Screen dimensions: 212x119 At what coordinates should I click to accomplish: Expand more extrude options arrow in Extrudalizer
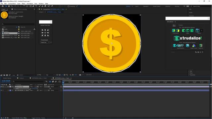(202, 30)
